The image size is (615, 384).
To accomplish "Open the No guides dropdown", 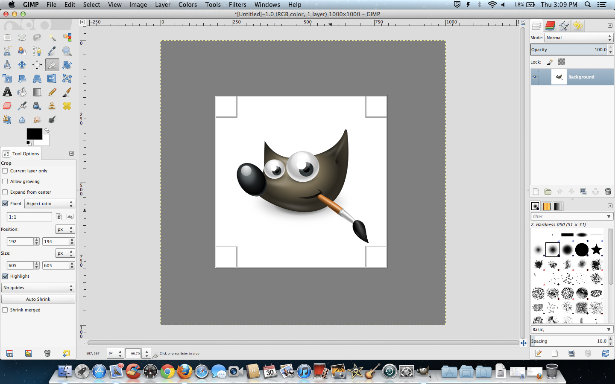I will pyautogui.click(x=38, y=288).
